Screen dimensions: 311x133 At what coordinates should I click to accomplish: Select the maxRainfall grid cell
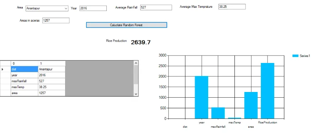click(25, 81)
